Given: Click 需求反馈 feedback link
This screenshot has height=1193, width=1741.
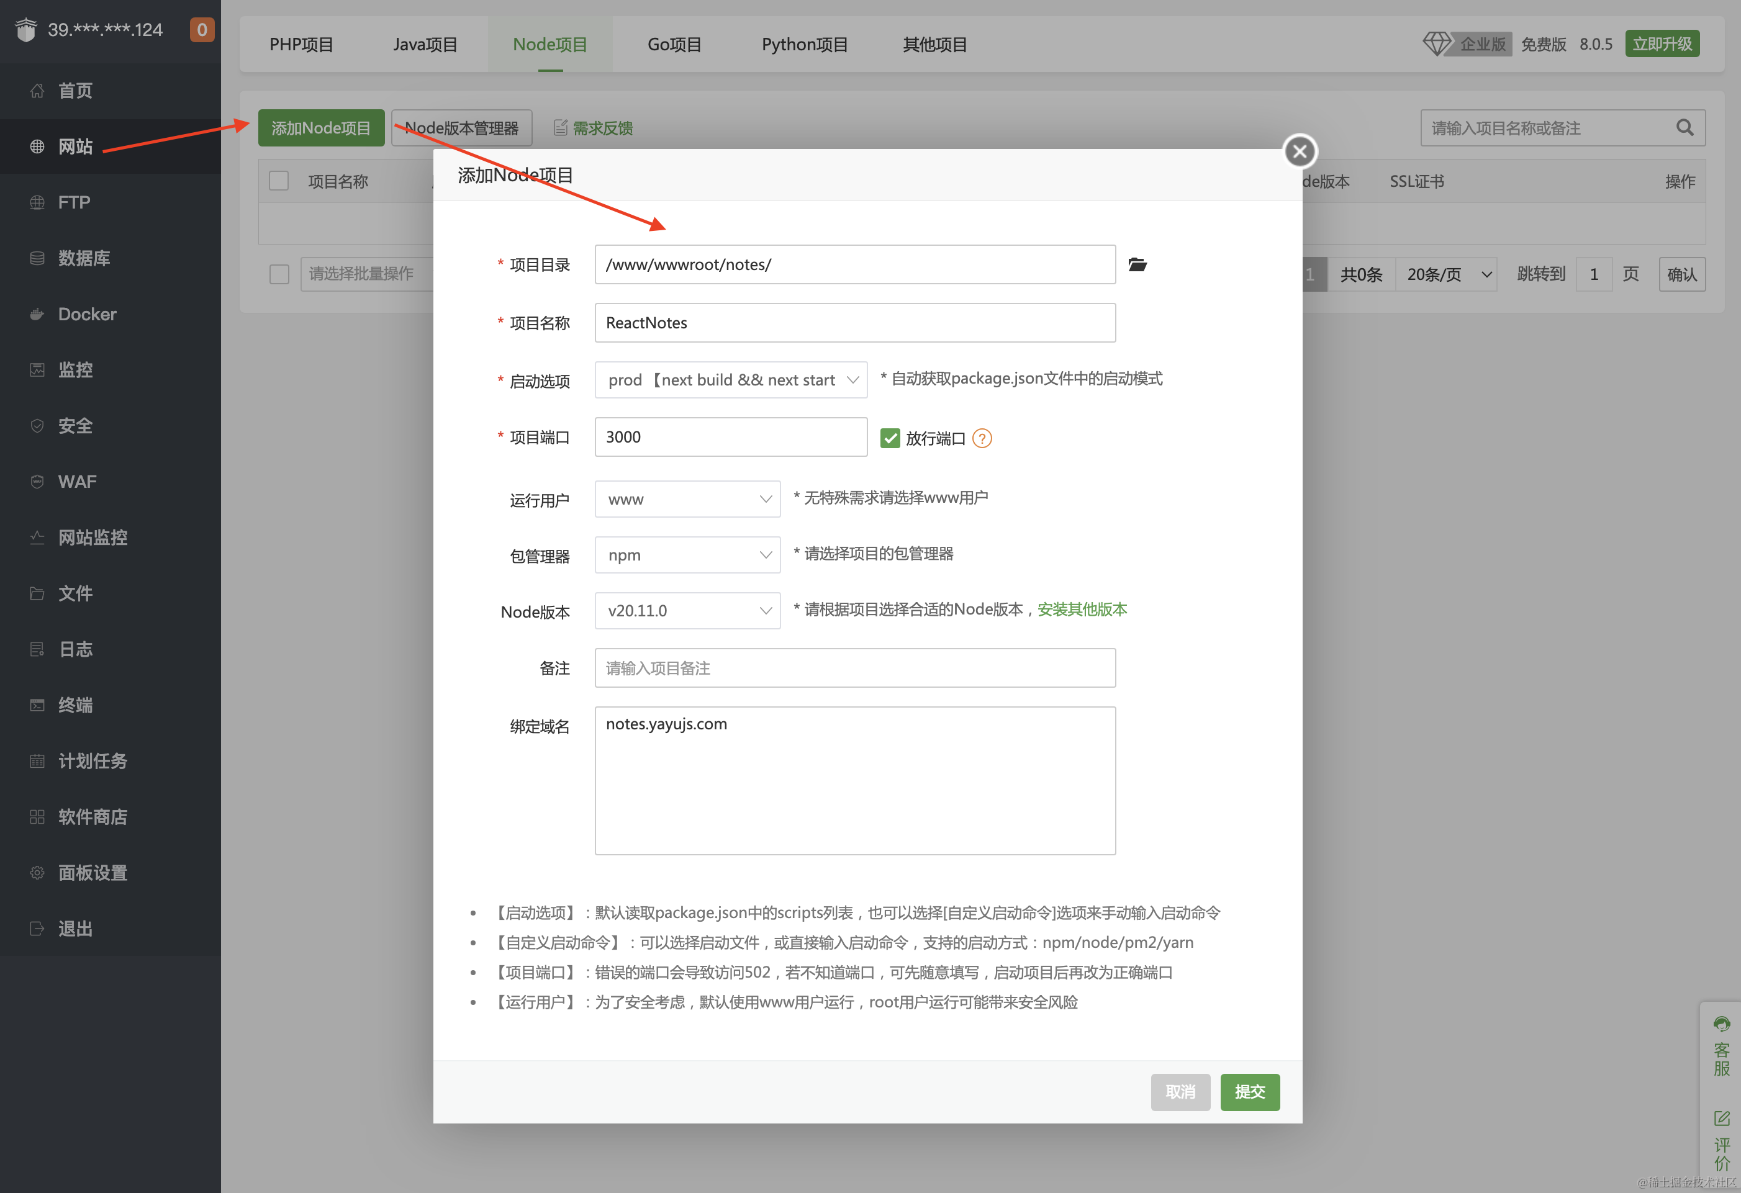Looking at the screenshot, I should (602, 128).
